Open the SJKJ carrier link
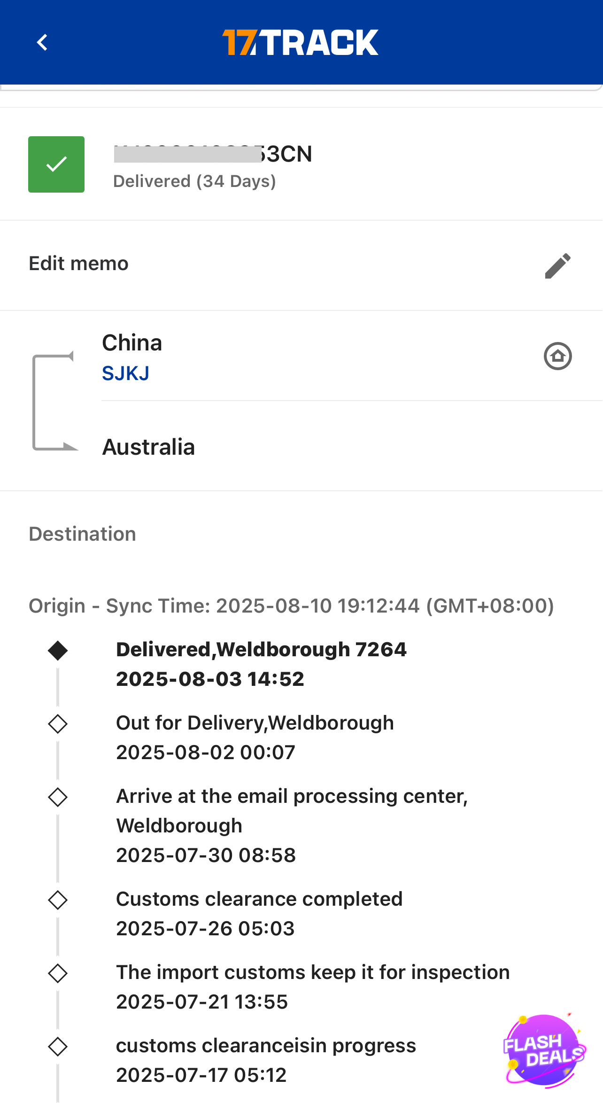 [126, 373]
